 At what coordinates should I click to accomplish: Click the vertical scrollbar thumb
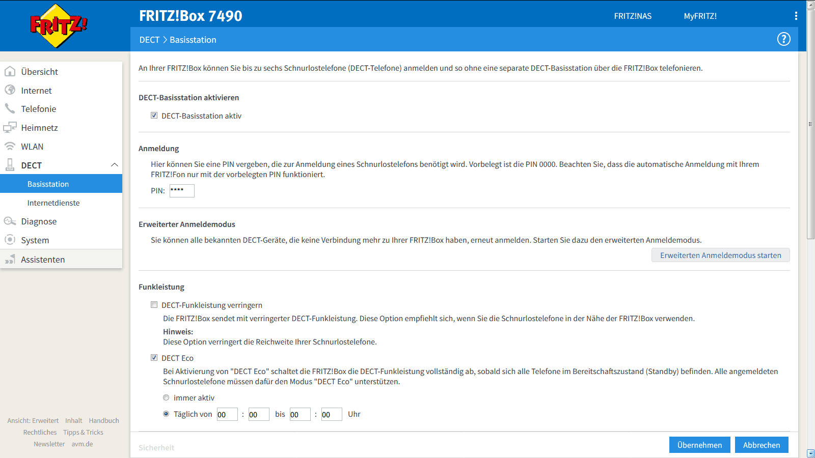point(810,124)
